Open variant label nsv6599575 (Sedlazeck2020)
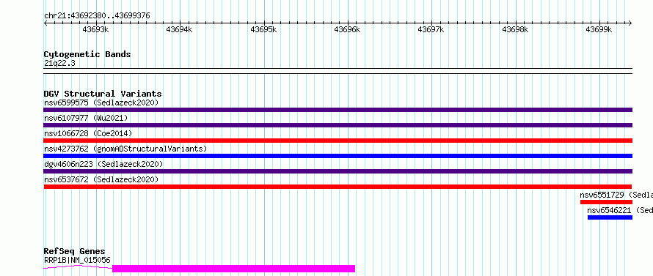 click(x=101, y=102)
